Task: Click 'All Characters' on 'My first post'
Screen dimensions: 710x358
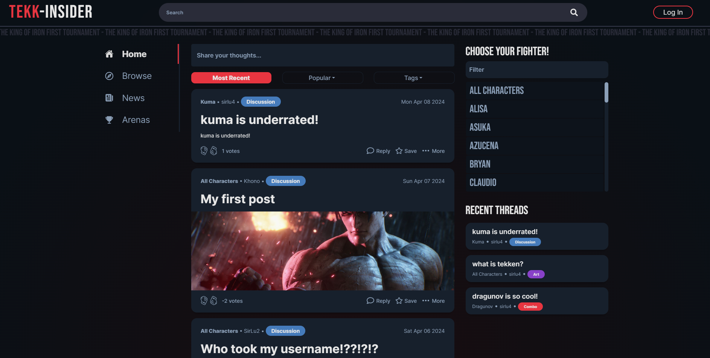Action: [x=219, y=181]
